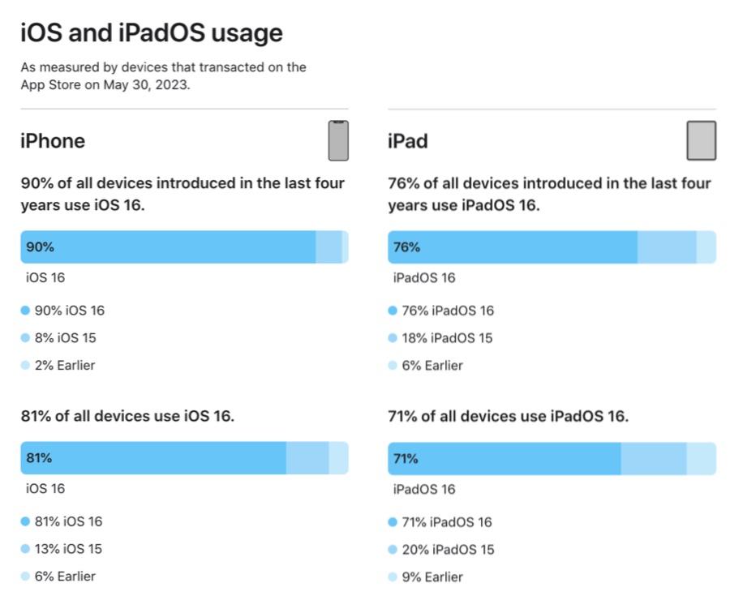Click the "6% Earlier" iPad legend label

pyautogui.click(x=432, y=366)
